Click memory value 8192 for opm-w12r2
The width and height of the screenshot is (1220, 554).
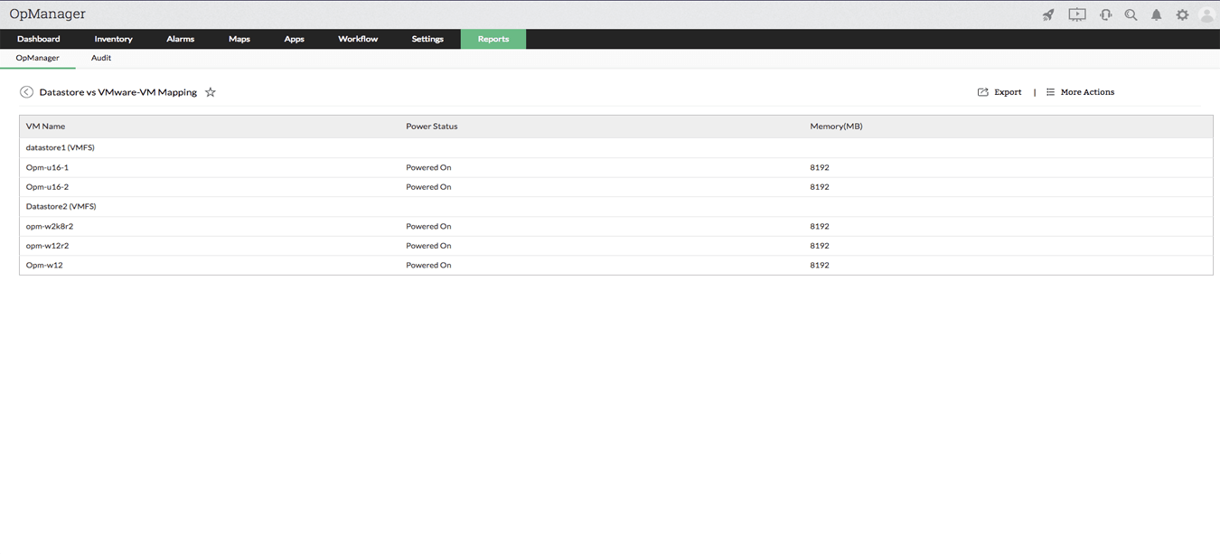point(820,246)
